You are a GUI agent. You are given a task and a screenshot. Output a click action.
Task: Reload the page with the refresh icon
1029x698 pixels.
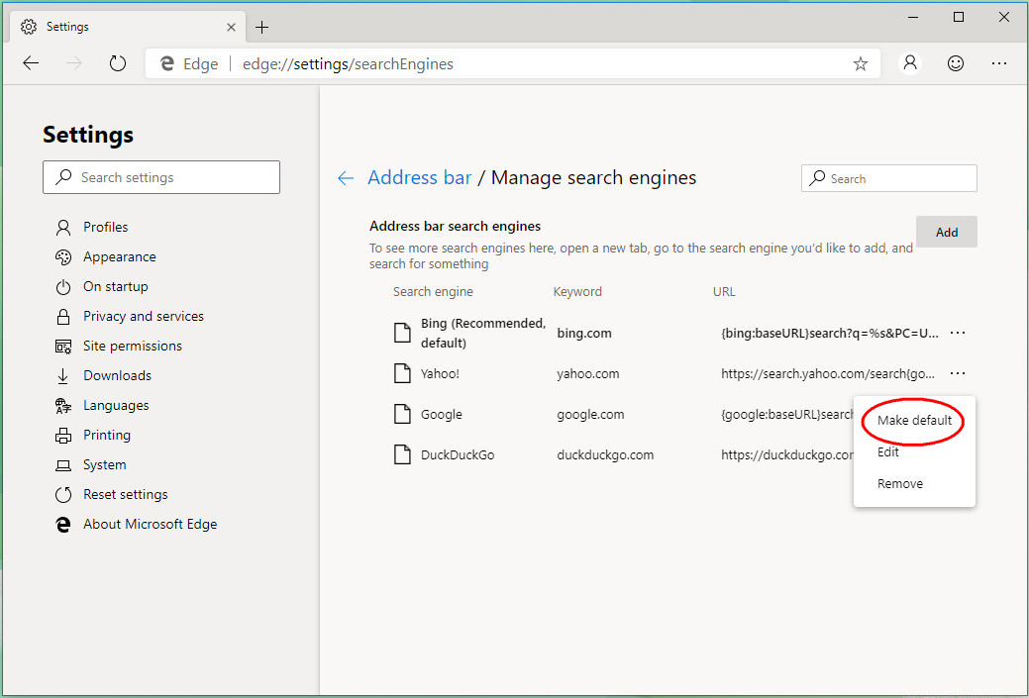tap(118, 63)
